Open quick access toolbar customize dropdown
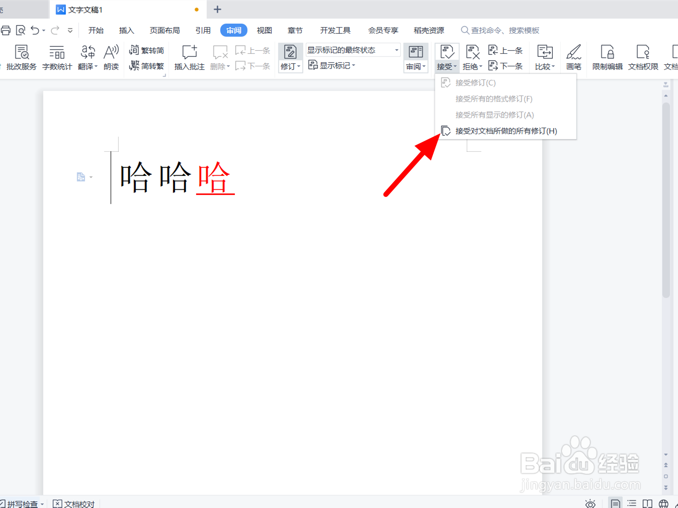The width and height of the screenshot is (678, 508). coord(70,31)
